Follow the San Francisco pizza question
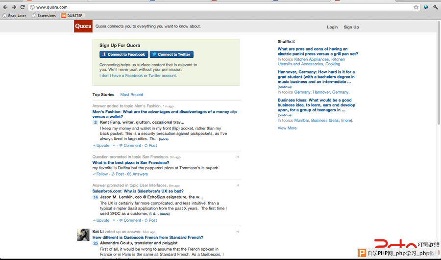Viewport: 441px width, 260px height. tap(100, 174)
